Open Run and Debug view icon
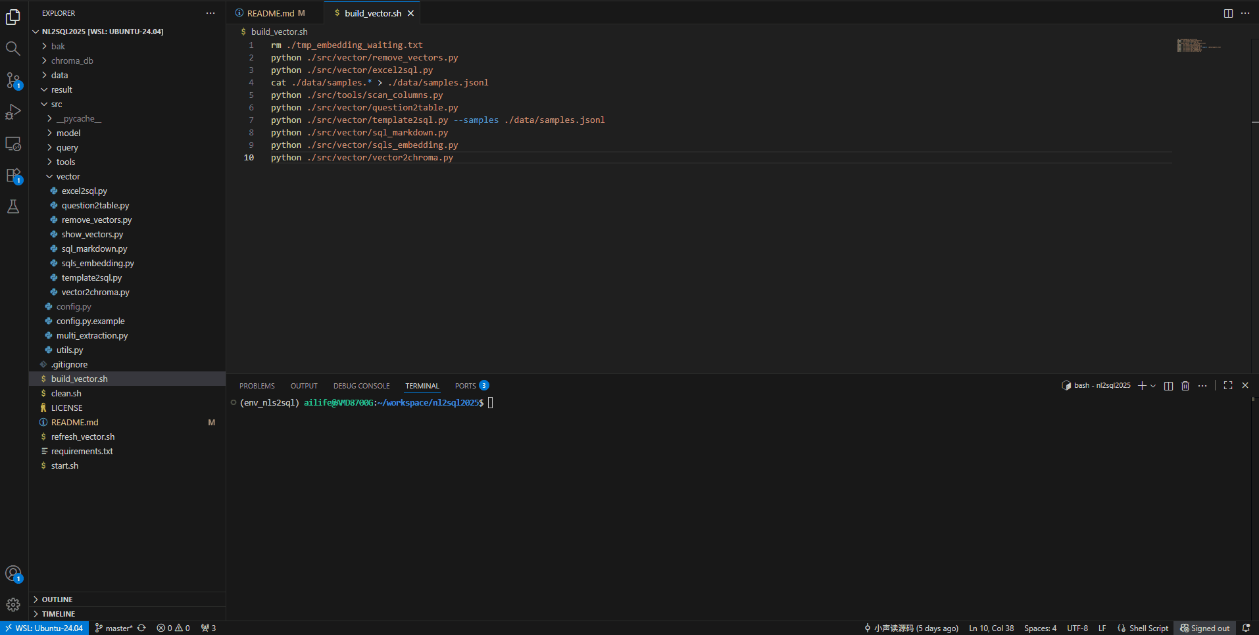The image size is (1259, 635). (13, 112)
